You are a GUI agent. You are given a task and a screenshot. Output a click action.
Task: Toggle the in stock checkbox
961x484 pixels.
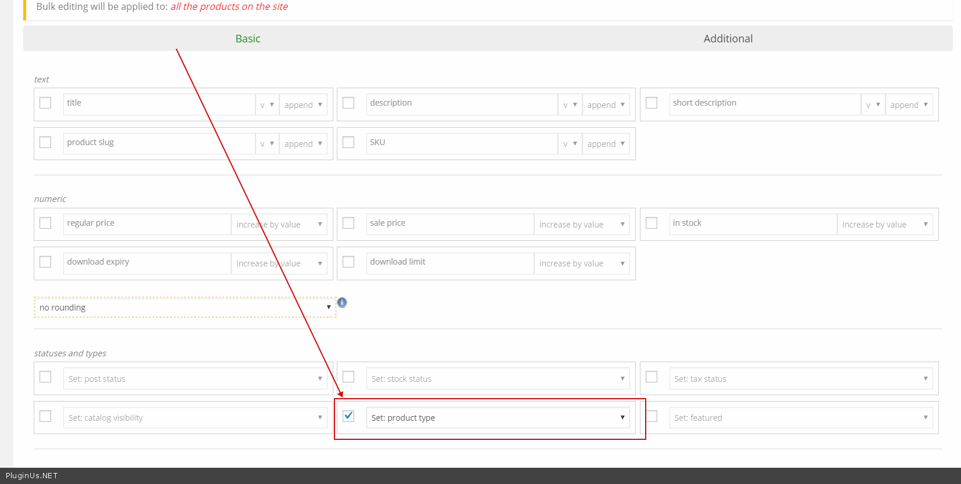[x=652, y=223]
